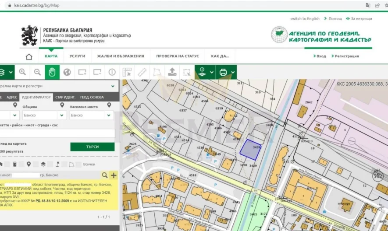Expand the Община Банско dropdown
This screenshot has height=231, width=388.
(x=62, y=115)
